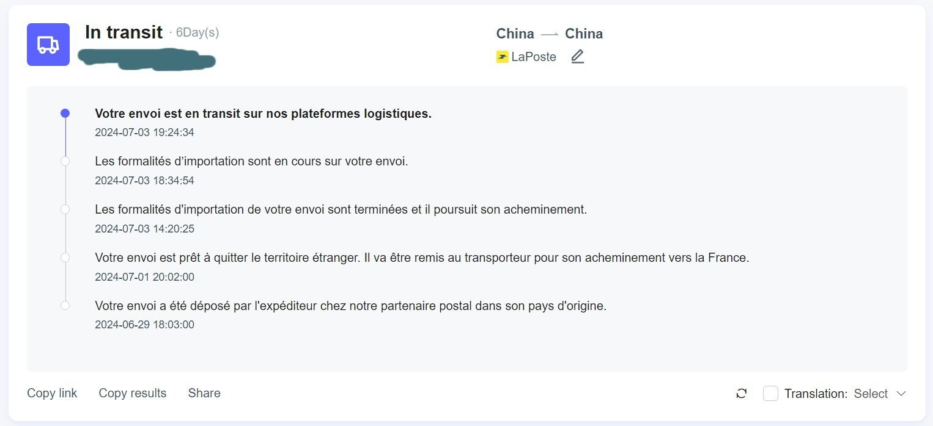Enable the Translation checkbox
The image size is (933, 426).
click(x=770, y=394)
